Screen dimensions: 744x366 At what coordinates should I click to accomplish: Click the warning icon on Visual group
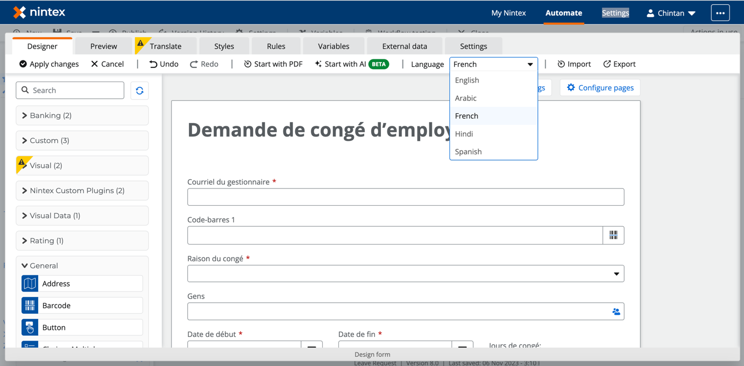point(22,162)
